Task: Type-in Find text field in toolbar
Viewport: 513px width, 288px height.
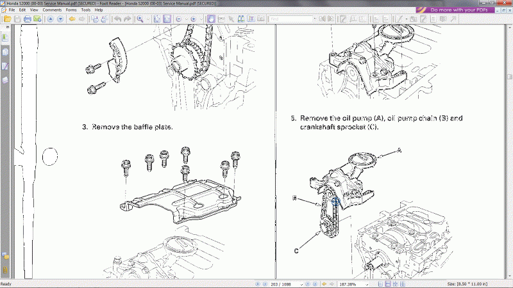Action: [292, 19]
